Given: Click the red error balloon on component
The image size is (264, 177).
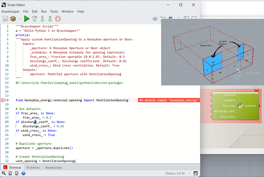Looking at the screenshot, I should click(256, 90).
